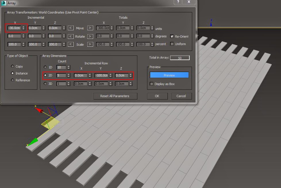Viewport: 281px width, 188px height.
Task: Click the Total in Array value field
Action: click(x=180, y=57)
